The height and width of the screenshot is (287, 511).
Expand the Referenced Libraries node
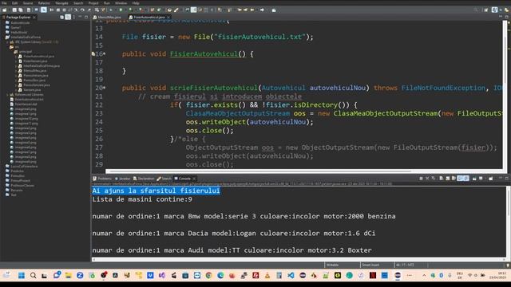point(7,95)
